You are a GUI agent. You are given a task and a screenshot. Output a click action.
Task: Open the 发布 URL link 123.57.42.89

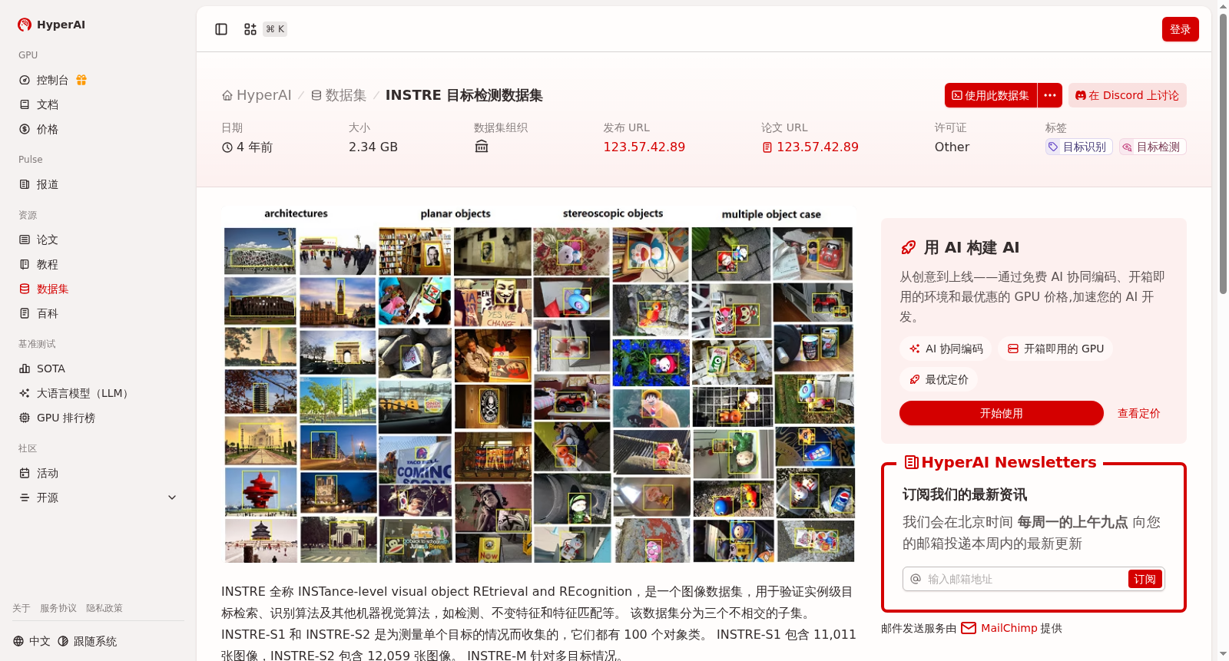point(644,147)
